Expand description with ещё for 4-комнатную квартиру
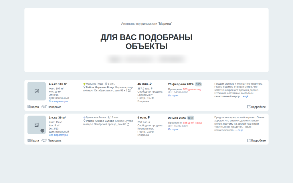 pos(246,96)
